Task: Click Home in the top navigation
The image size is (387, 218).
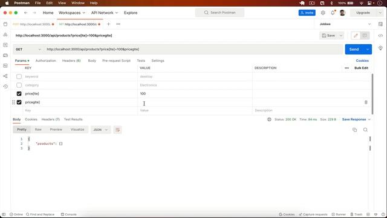Action: [x=48, y=13]
